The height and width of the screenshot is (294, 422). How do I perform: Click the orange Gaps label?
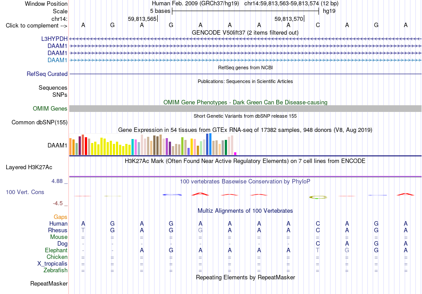pyautogui.click(x=60, y=217)
